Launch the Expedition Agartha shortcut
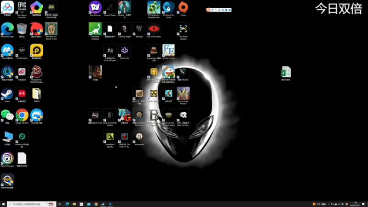The width and height of the screenshot is (368, 207). pos(110,139)
